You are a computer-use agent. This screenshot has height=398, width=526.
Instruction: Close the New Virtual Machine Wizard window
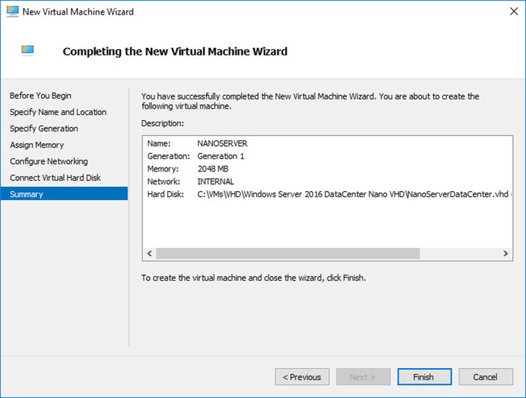[x=509, y=12]
